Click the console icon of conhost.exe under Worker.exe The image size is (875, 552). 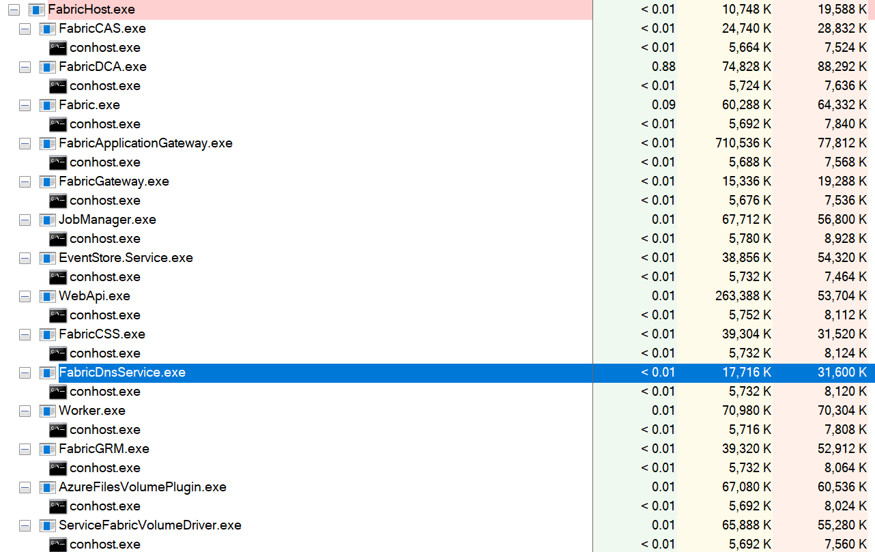coord(58,430)
